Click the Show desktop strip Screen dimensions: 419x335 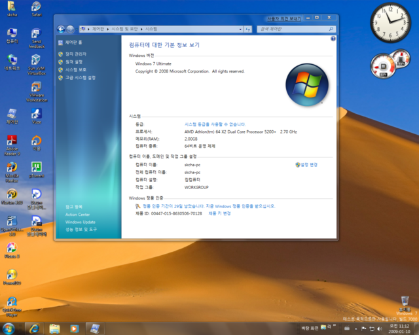(x=416, y=328)
